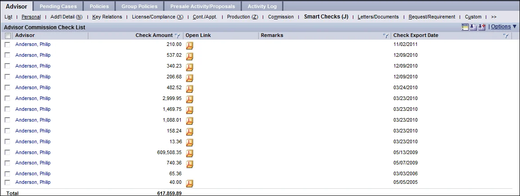The image size is (520, 196).
Task: Open PDF for the 206.68 check
Action: (x=189, y=78)
